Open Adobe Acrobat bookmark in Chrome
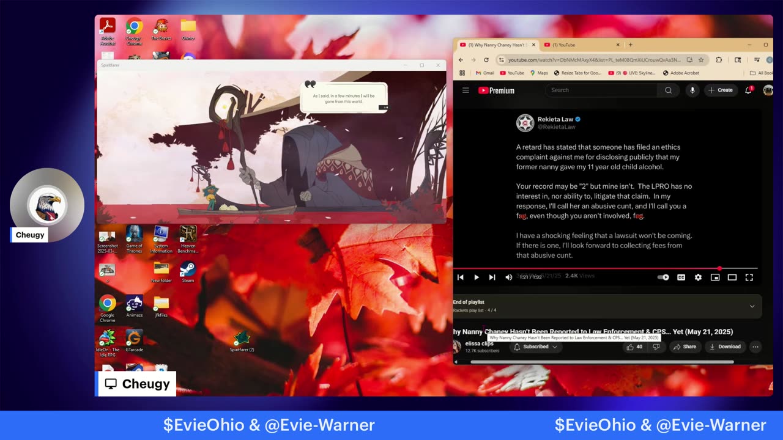 680,73
